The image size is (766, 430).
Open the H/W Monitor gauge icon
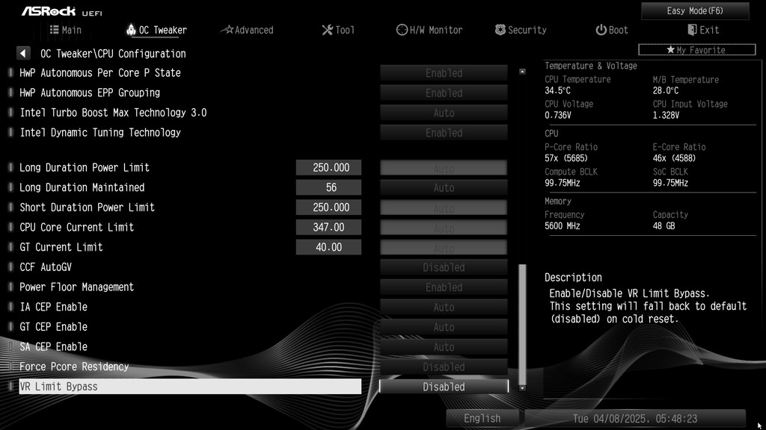[x=402, y=30]
